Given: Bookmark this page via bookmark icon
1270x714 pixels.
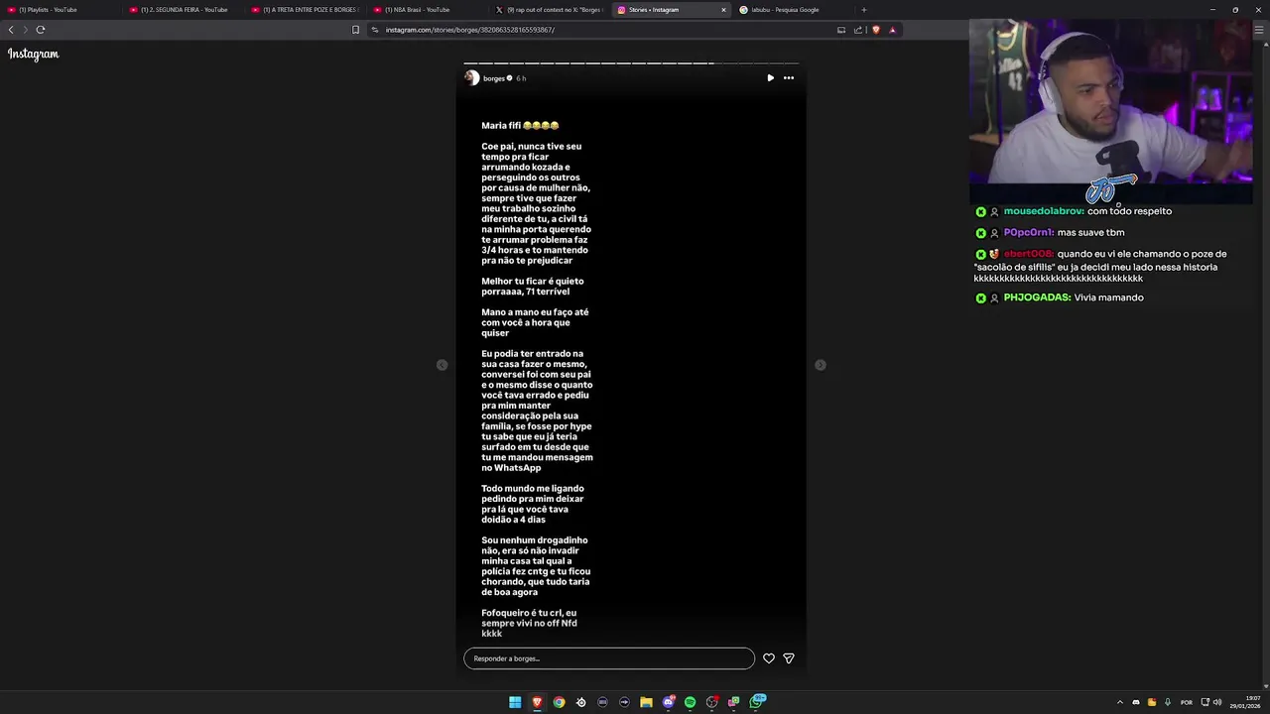Looking at the screenshot, I should click(x=355, y=30).
